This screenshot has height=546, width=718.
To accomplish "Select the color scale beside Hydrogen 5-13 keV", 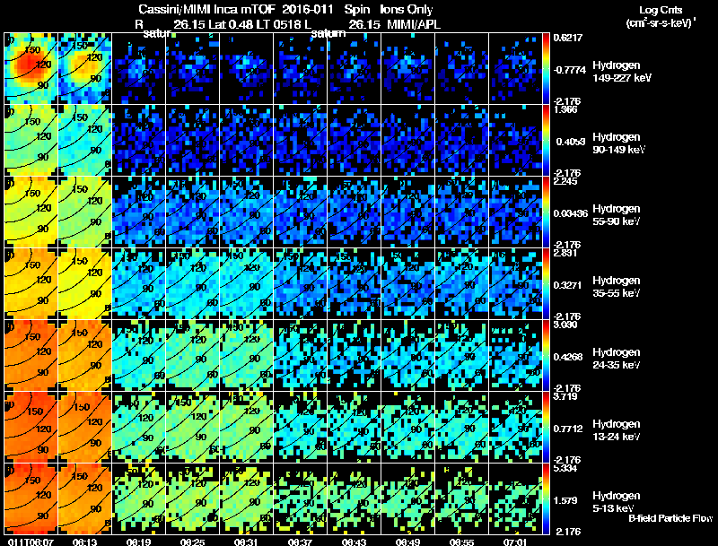I will tap(546, 498).
